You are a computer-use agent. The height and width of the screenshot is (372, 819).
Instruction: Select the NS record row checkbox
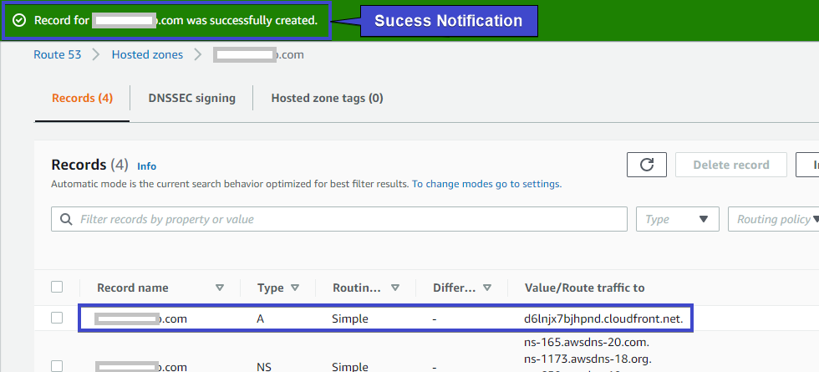tap(57, 366)
